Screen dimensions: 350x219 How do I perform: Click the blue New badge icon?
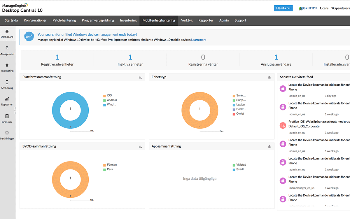click(x=29, y=36)
